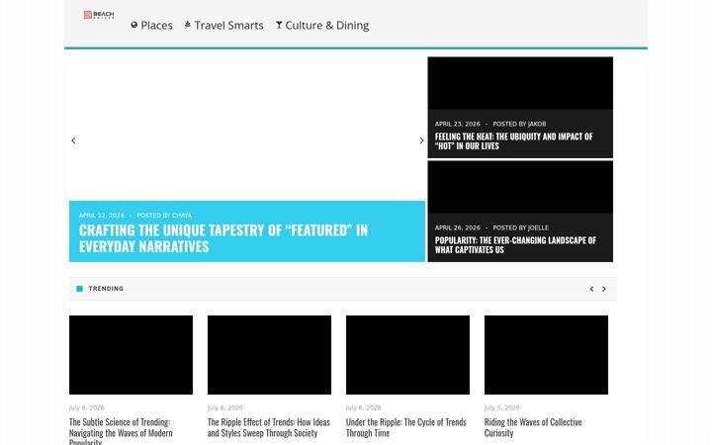The width and height of the screenshot is (712, 445).
Task: Show next trending posts with the right arrow
Action: pyautogui.click(x=604, y=289)
